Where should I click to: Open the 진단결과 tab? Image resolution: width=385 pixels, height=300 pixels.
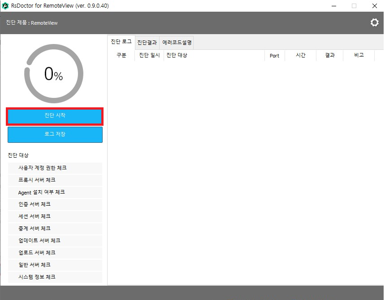coord(147,43)
